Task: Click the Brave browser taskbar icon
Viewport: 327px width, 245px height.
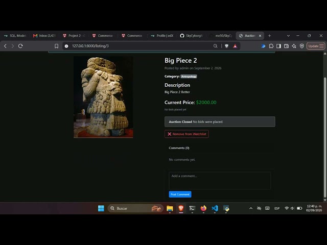Action: [181, 208]
